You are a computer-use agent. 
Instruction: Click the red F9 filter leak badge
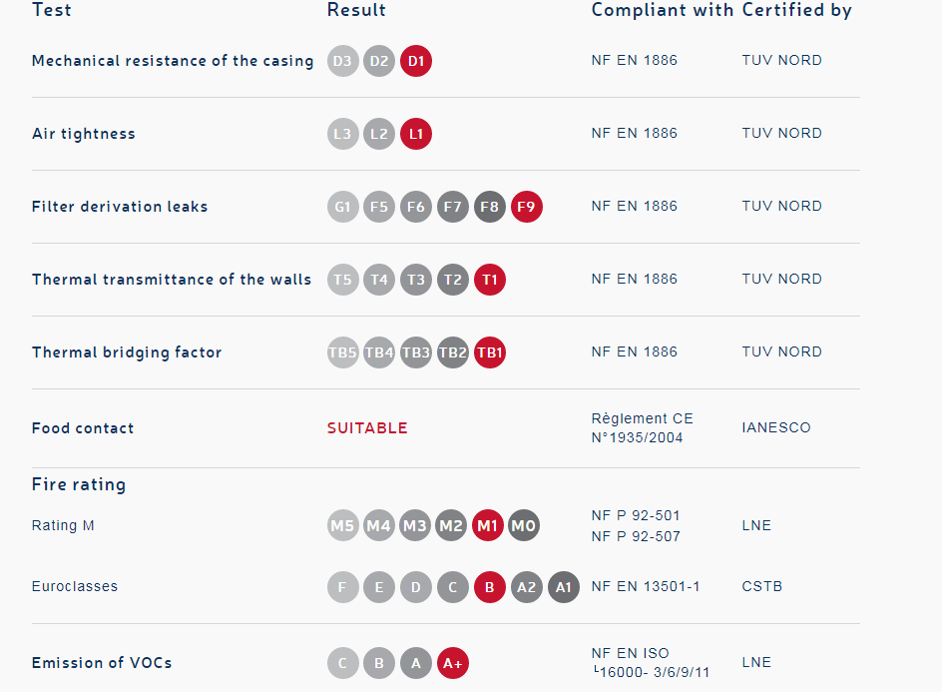526,207
